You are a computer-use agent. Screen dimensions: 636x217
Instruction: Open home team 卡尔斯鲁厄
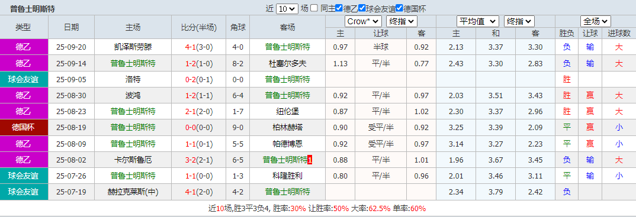[133, 160]
